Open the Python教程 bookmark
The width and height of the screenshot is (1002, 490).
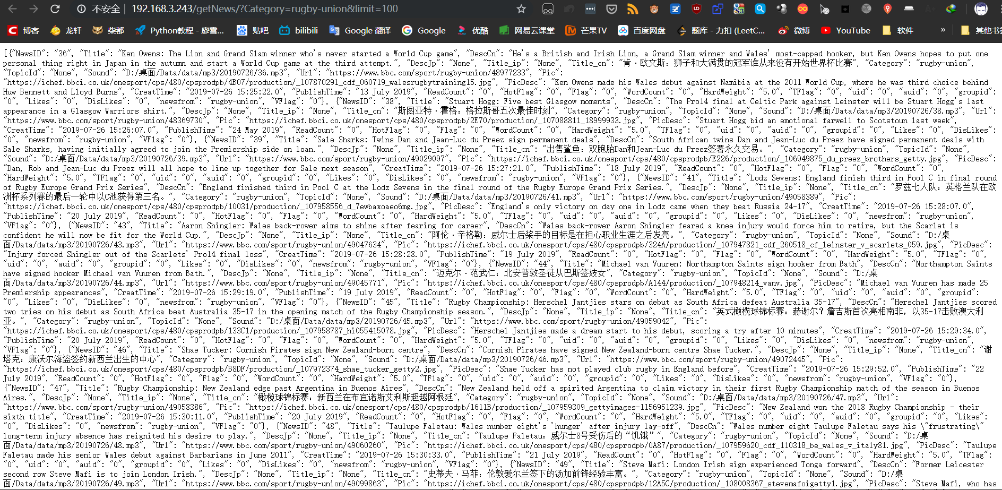tap(179, 30)
